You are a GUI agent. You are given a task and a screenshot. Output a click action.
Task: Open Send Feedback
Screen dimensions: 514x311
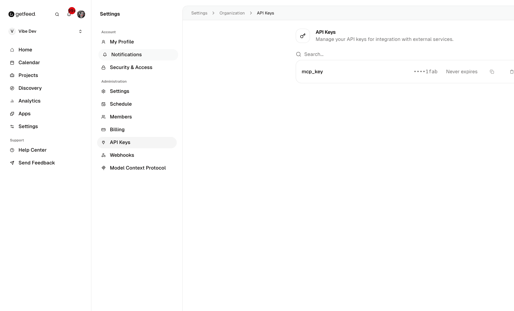36,163
